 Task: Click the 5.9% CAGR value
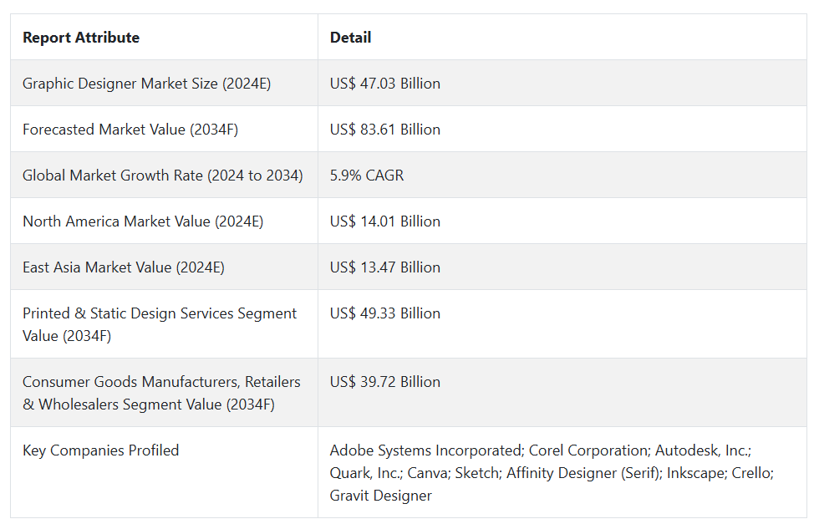(x=367, y=176)
